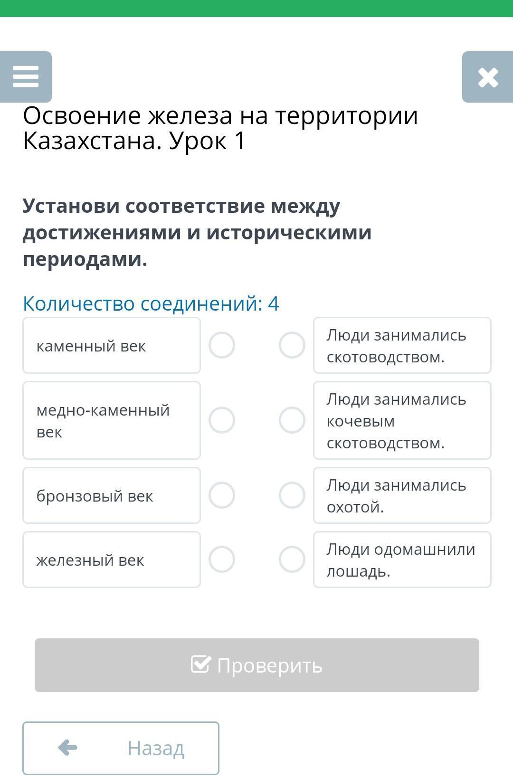Open the hamburger menu icon
Screen dimensions: 513x778
26,77
